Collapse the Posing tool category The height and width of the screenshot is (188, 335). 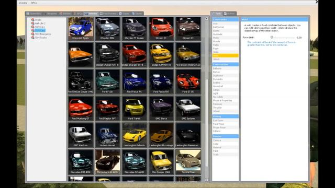coord(225,116)
